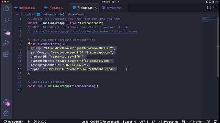Open the Accounts menu in the activity bar
The image size is (220, 123).
(6, 102)
